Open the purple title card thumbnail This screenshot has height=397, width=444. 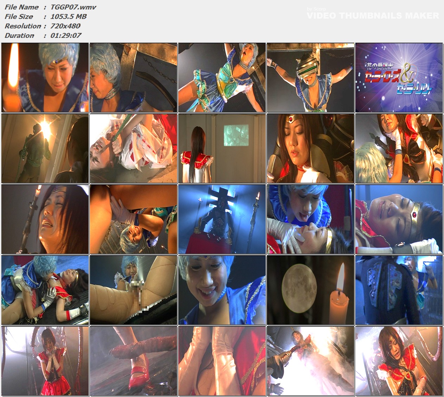[399, 78]
